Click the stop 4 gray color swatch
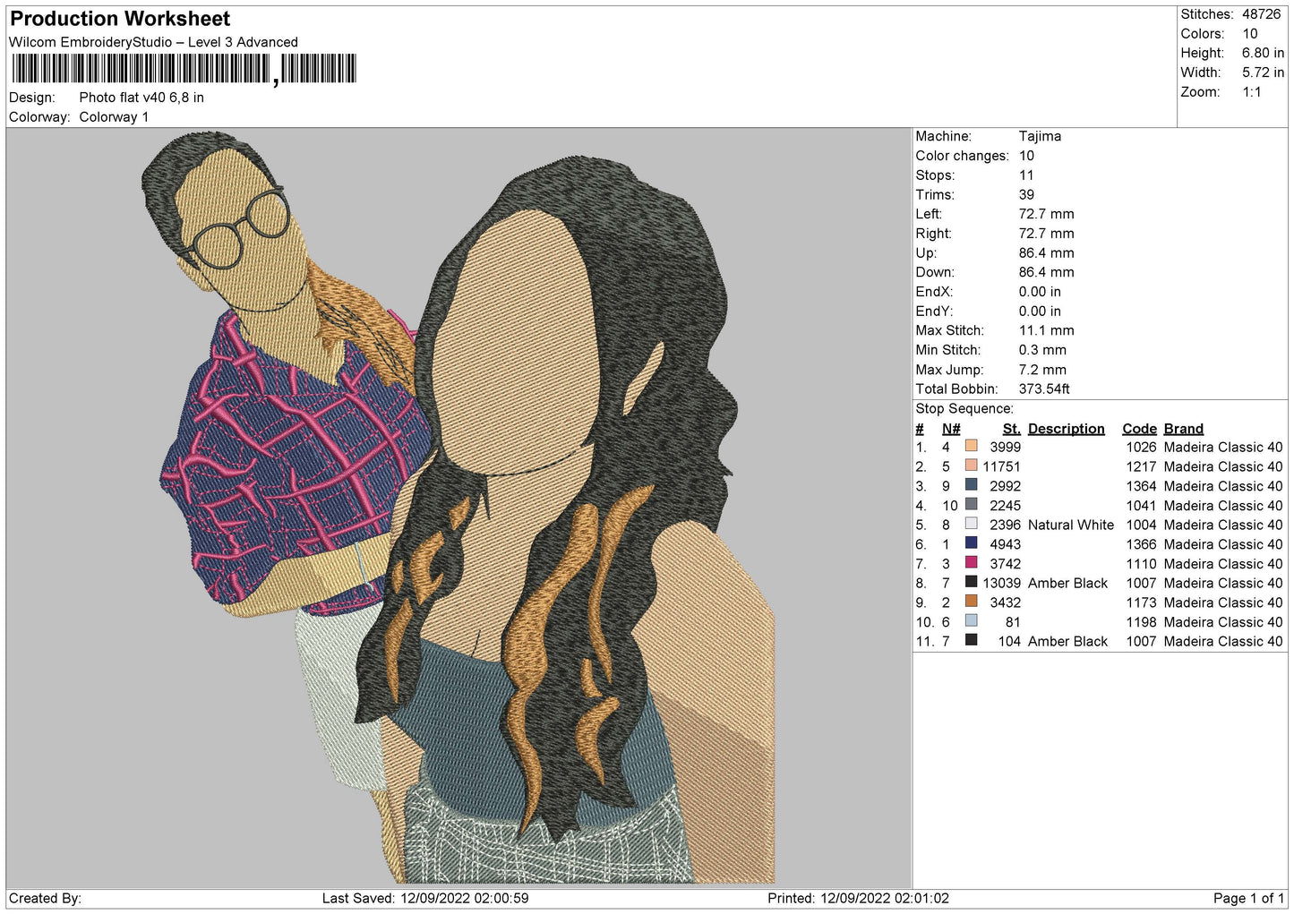 point(971,504)
